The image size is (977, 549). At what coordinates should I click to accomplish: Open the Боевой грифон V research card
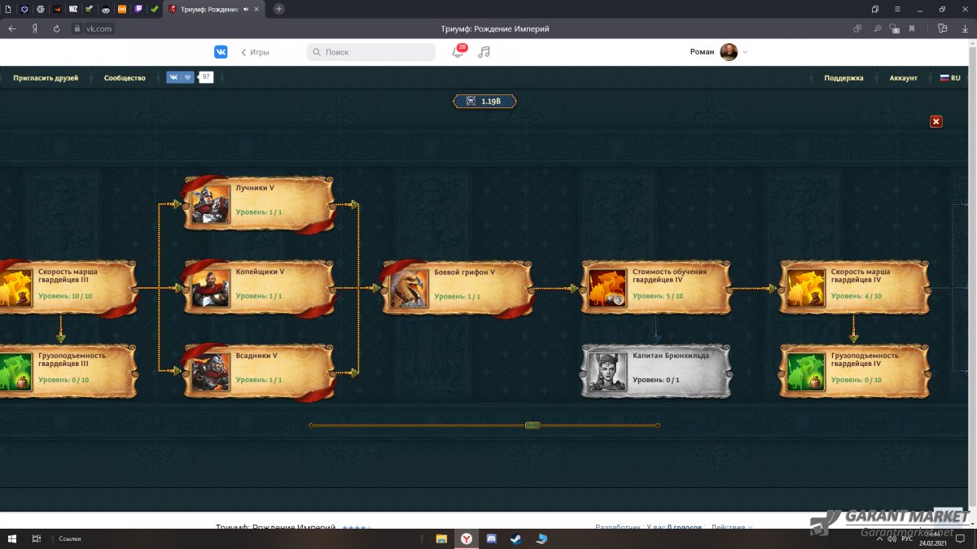pos(458,288)
